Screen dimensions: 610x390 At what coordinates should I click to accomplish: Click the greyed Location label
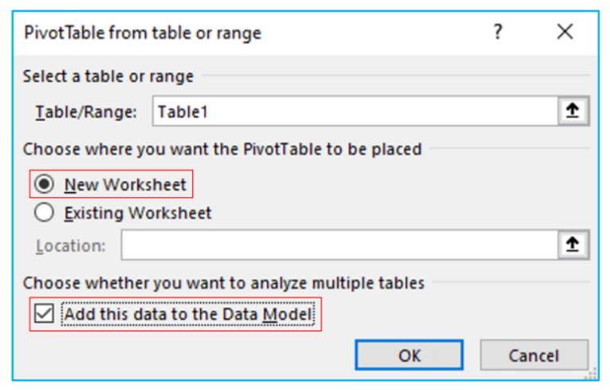(71, 246)
